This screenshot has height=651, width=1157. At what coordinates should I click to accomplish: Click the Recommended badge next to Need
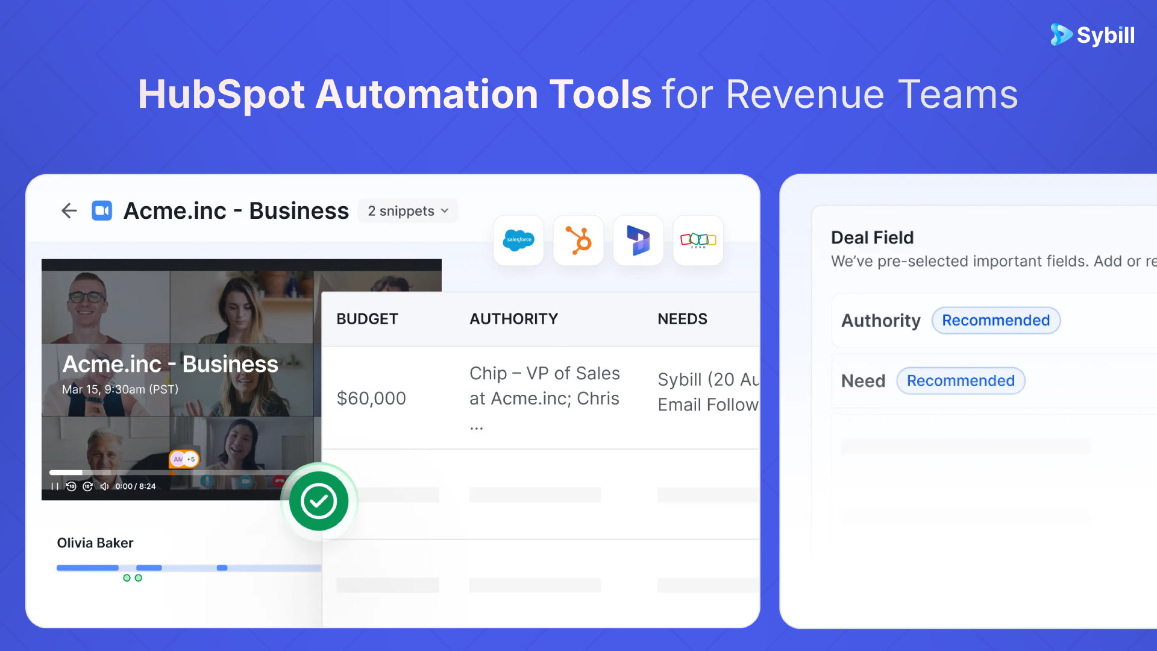click(961, 381)
